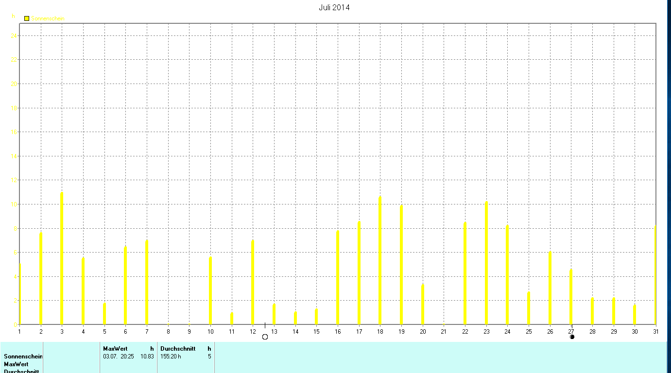Pick the sunshine bar on day 6

coord(125,285)
